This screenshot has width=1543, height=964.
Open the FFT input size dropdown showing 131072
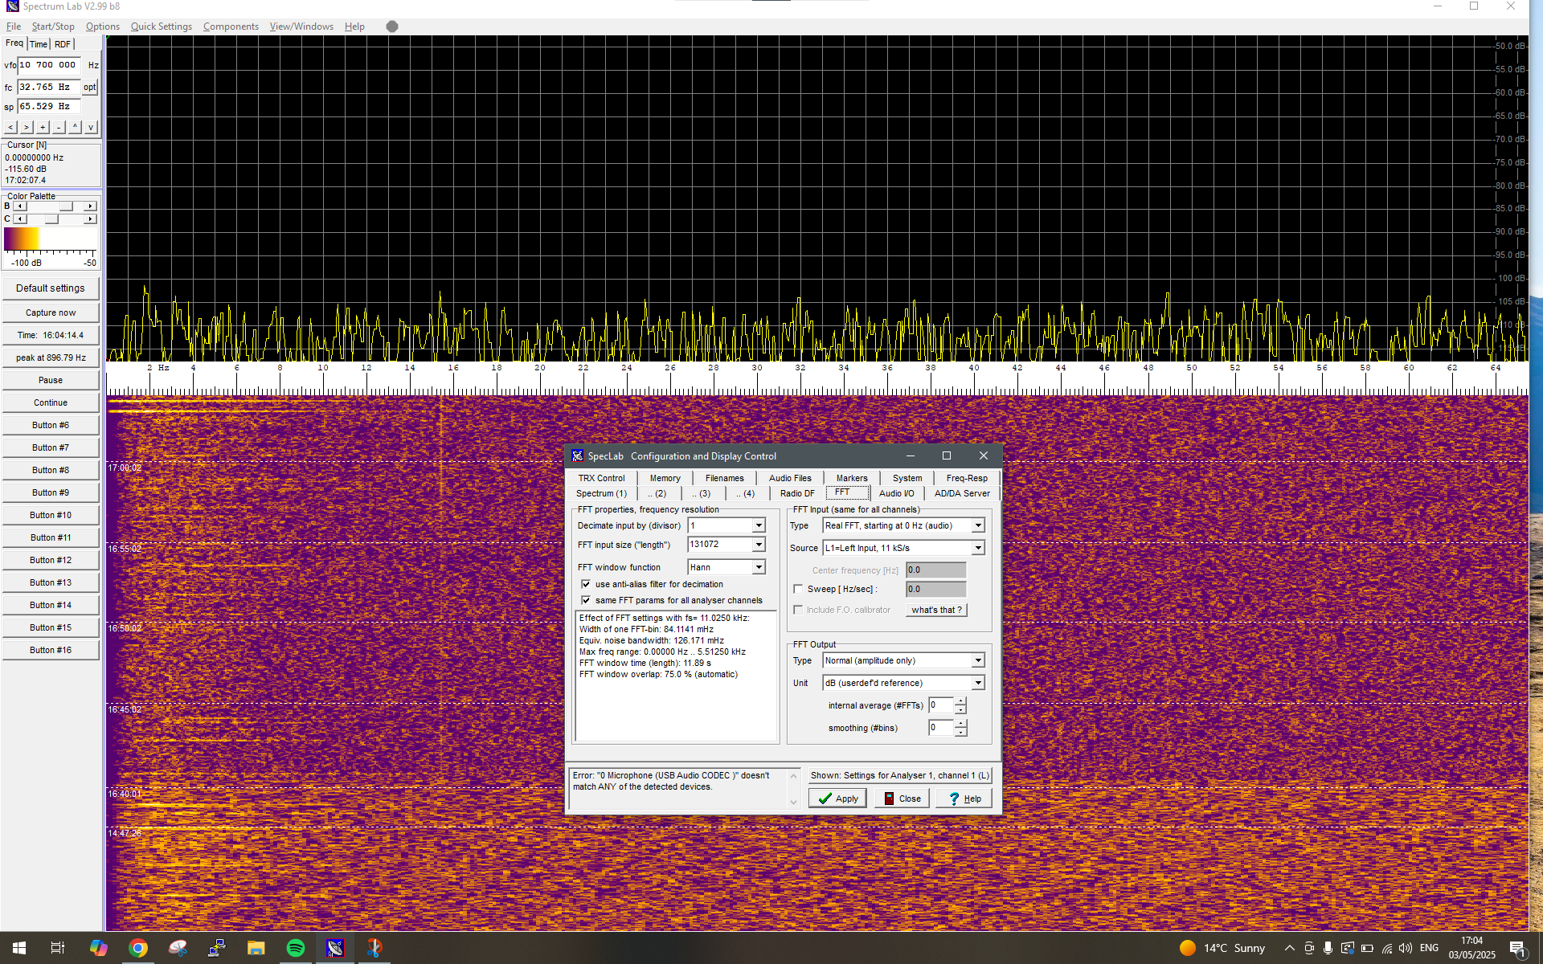click(x=758, y=545)
